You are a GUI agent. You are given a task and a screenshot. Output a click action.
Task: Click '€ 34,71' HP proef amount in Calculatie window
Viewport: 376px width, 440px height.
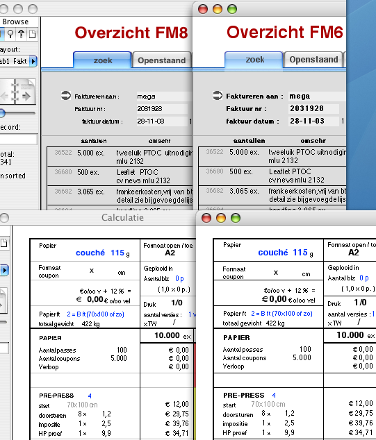click(177, 433)
